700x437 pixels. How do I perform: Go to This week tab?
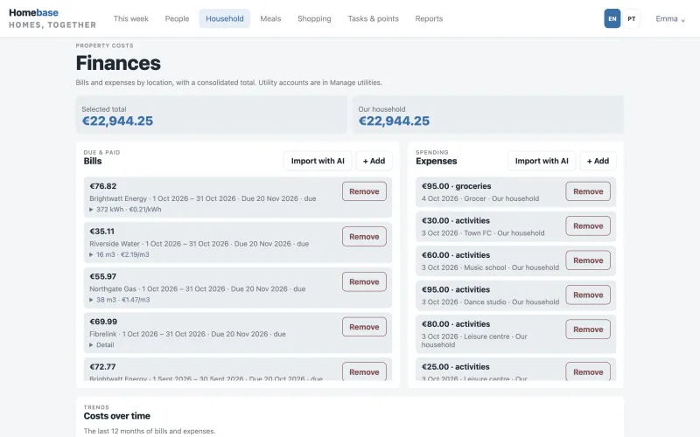pyautogui.click(x=130, y=18)
